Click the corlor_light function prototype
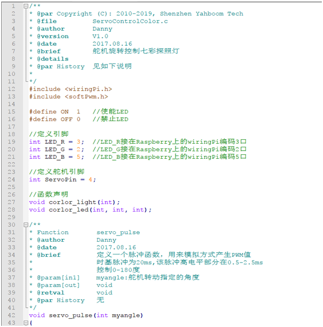 [x=74, y=202]
